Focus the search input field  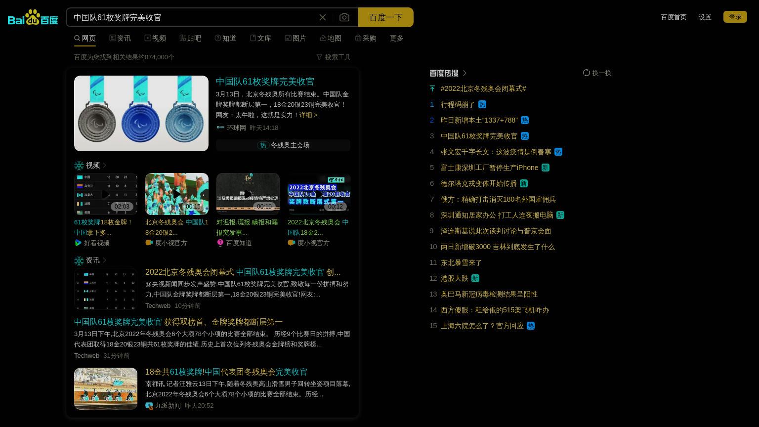(x=193, y=17)
